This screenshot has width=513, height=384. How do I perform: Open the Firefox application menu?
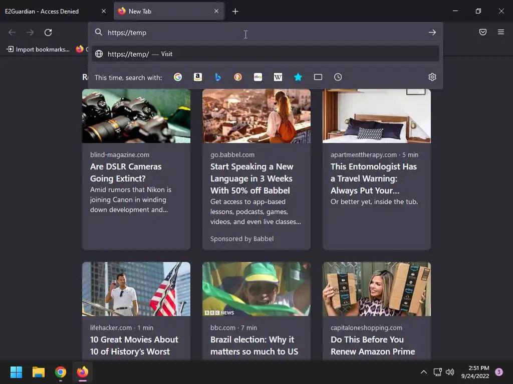click(501, 32)
